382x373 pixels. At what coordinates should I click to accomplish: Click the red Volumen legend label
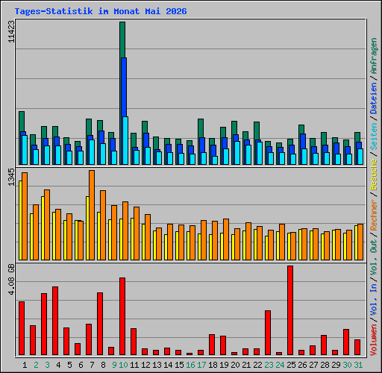[374, 340]
